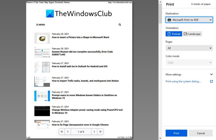Click 'February 28, 2021' date of first article
216x140 pixels.
pos(60,34)
